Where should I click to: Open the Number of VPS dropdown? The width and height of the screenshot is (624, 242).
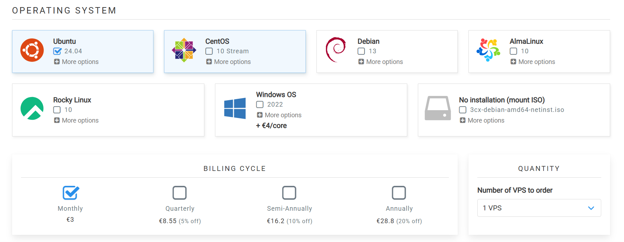[x=539, y=208]
